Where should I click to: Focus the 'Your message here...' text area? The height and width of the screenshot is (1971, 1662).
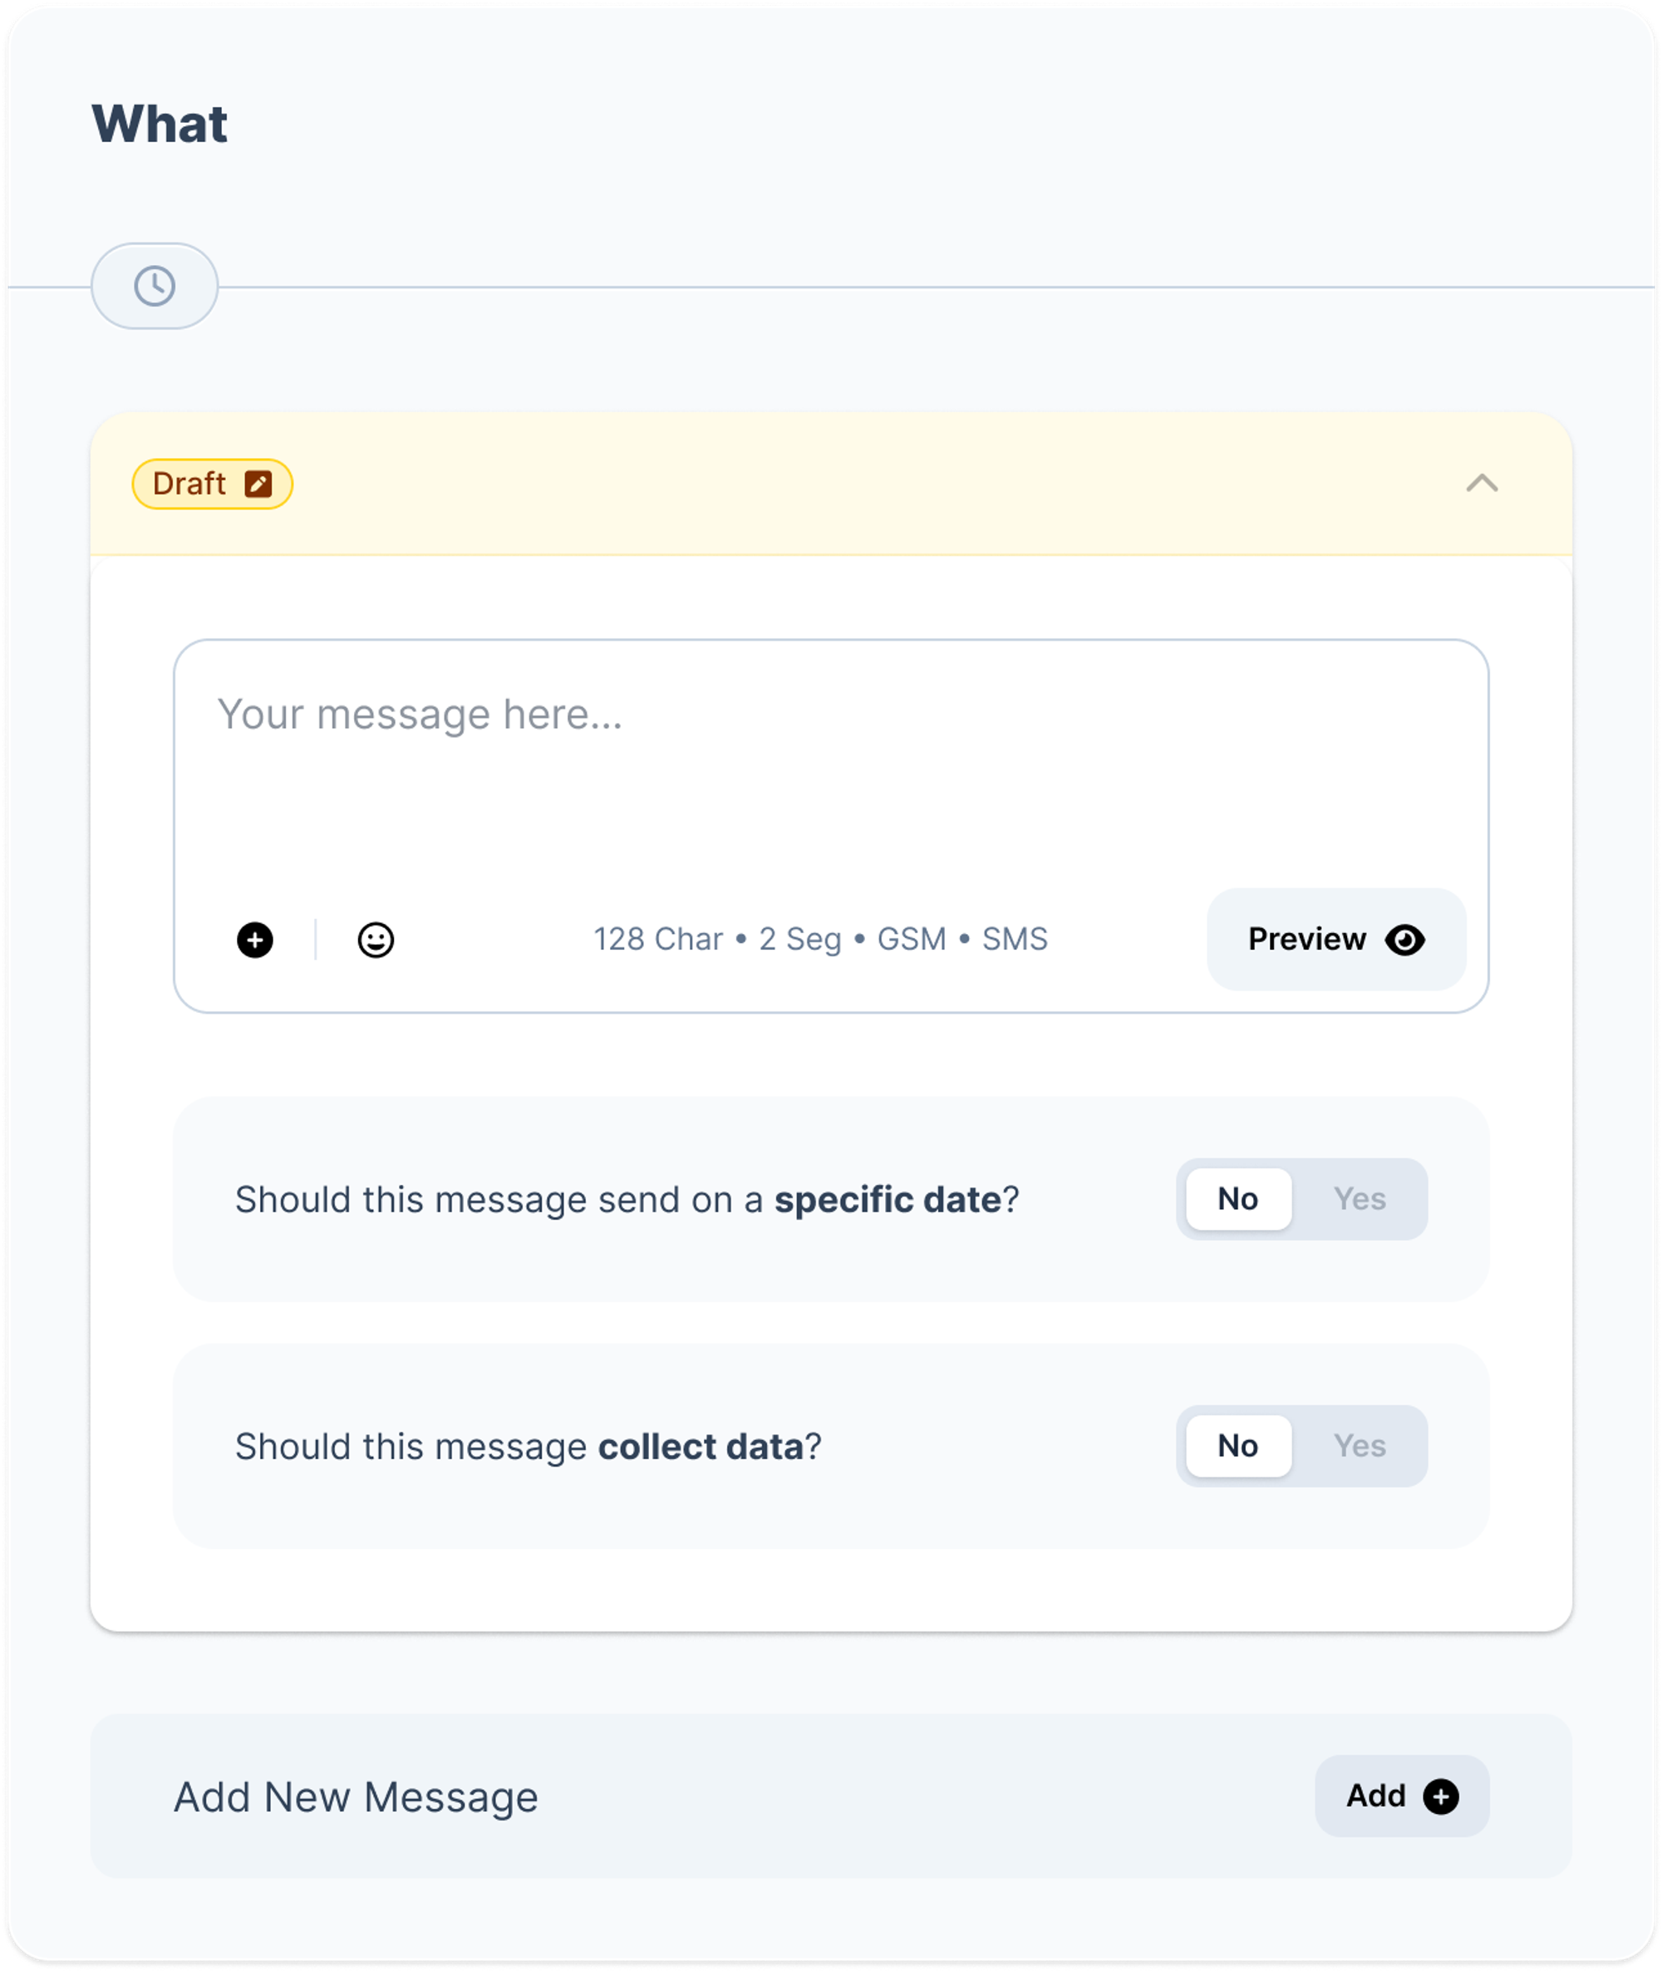click(830, 763)
